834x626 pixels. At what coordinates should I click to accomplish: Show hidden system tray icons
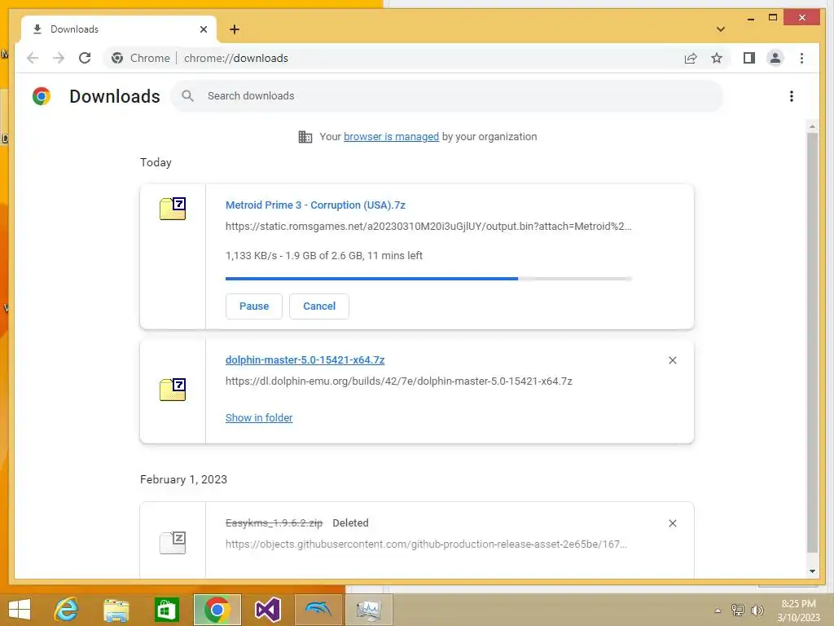pos(718,611)
